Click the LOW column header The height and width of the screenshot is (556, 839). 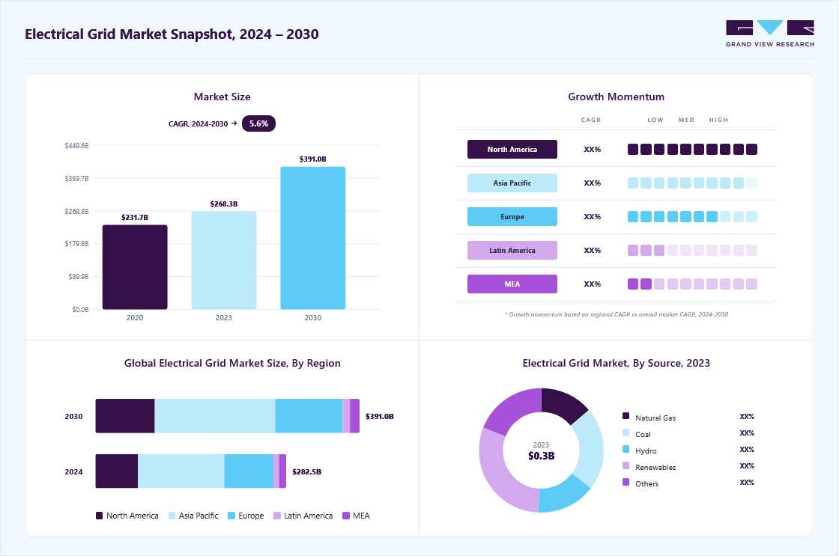coord(655,120)
